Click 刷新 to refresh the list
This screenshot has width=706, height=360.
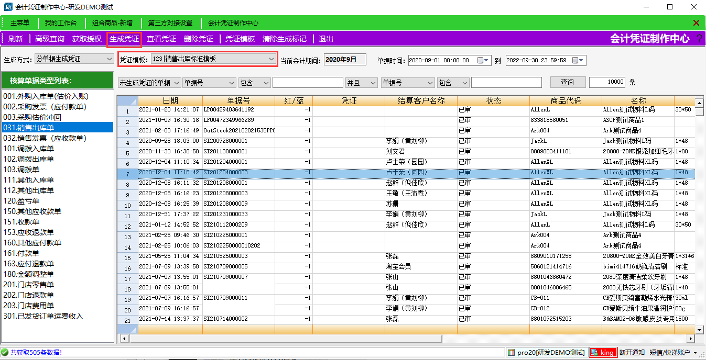click(x=16, y=39)
